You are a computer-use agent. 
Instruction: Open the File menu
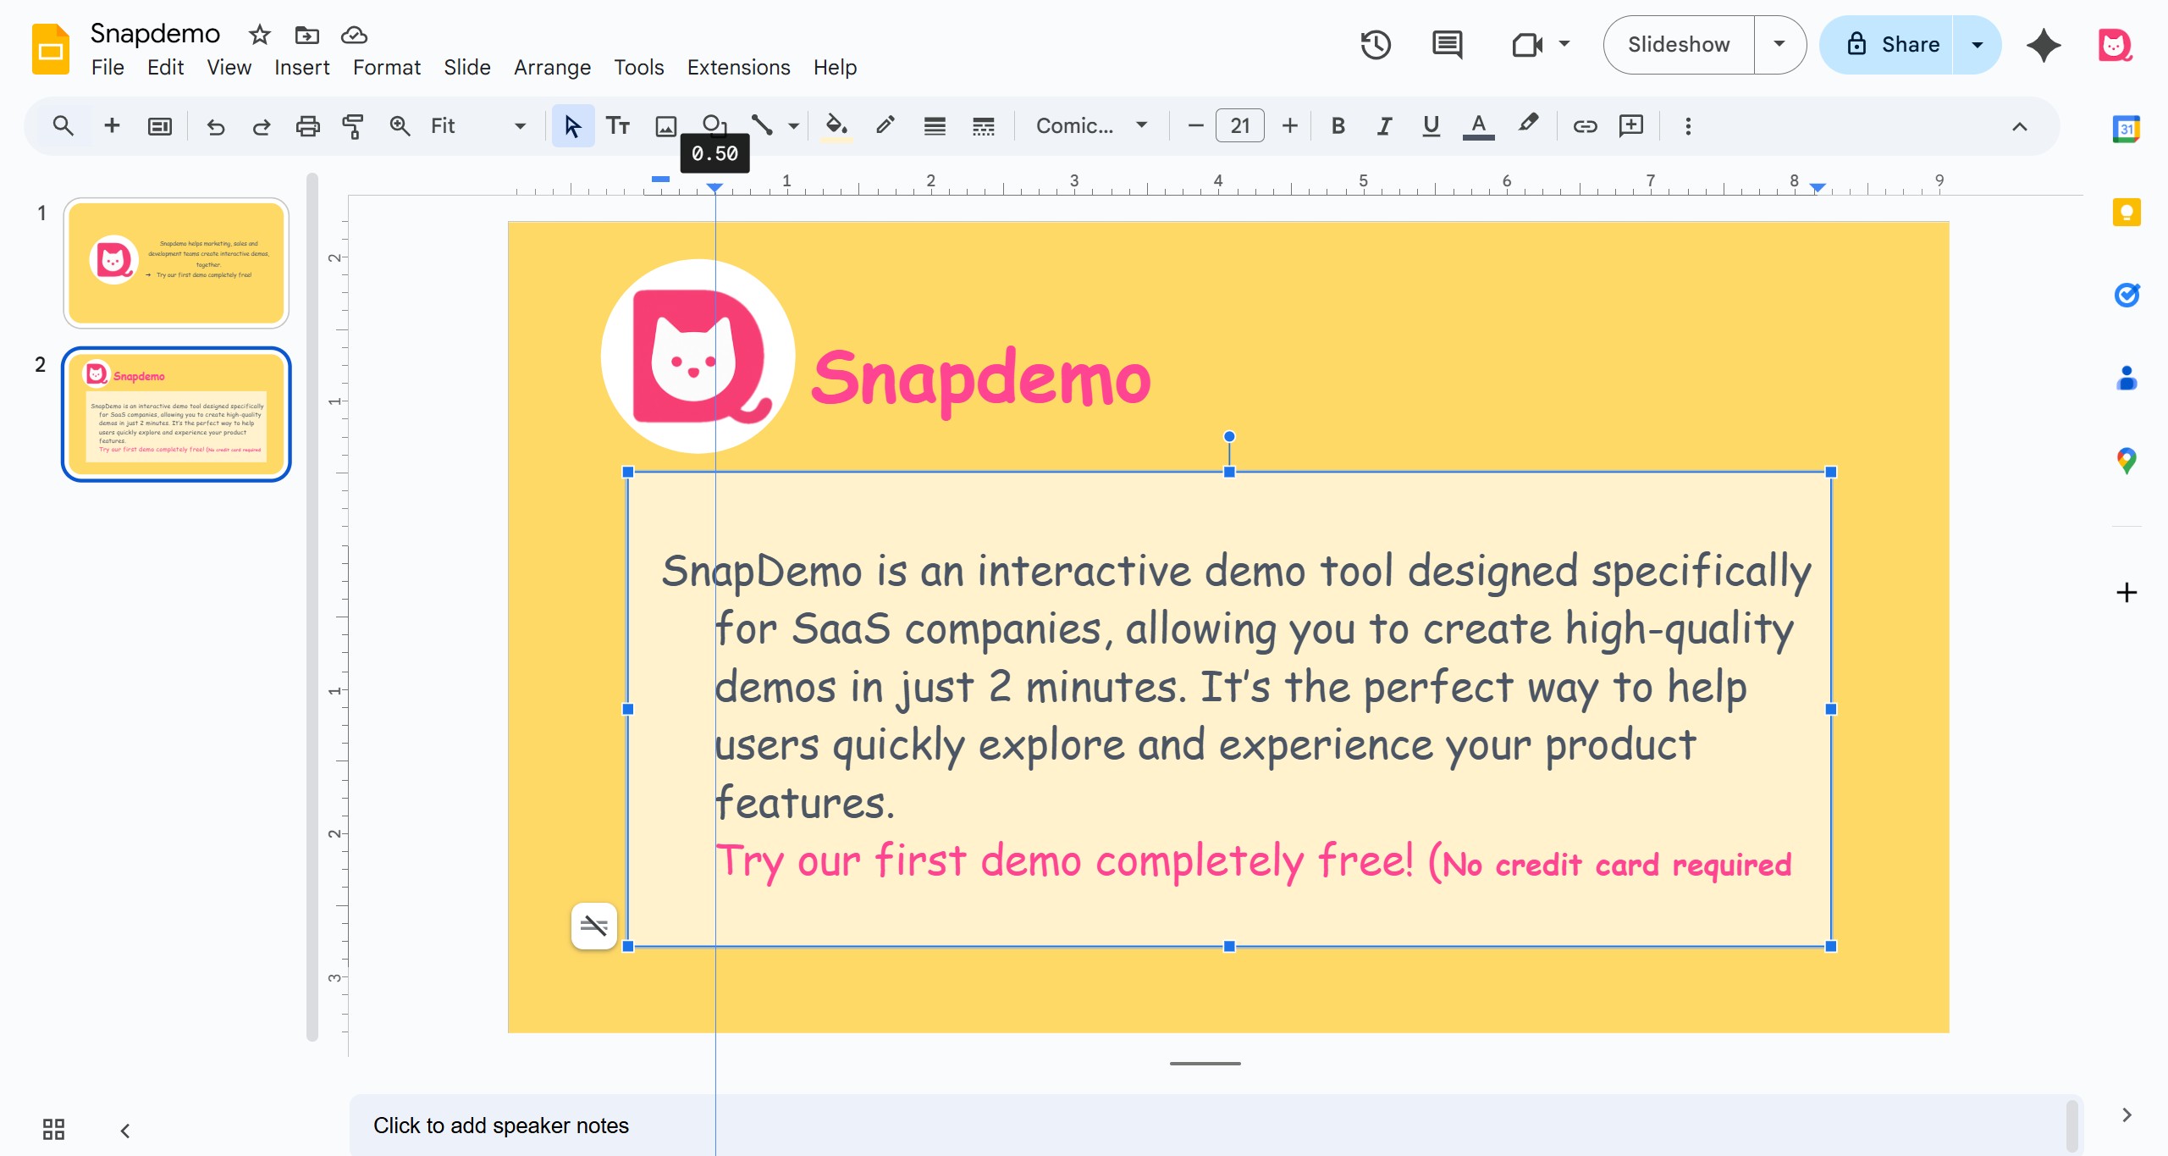pyautogui.click(x=108, y=68)
